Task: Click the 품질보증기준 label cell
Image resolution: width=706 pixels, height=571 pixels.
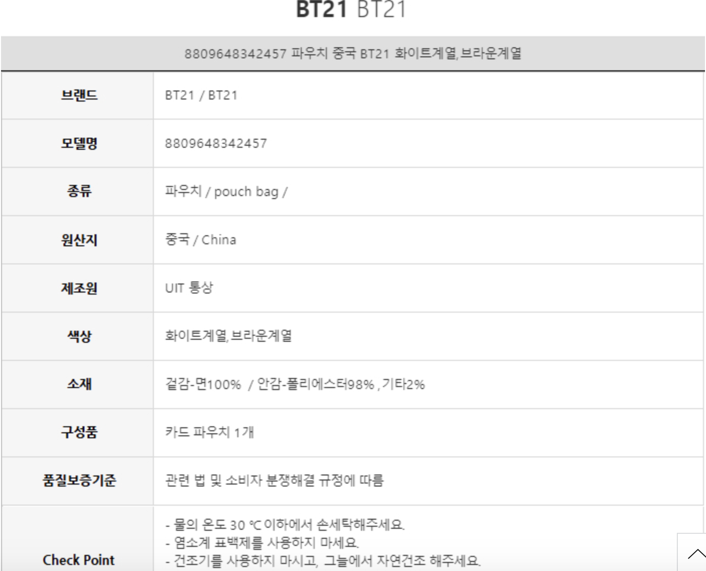Action: [79, 481]
